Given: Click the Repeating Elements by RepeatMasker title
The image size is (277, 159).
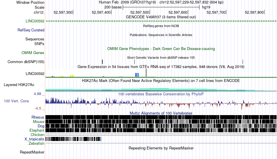Looking at the screenshot, I should pyautogui.click(x=161, y=148).
